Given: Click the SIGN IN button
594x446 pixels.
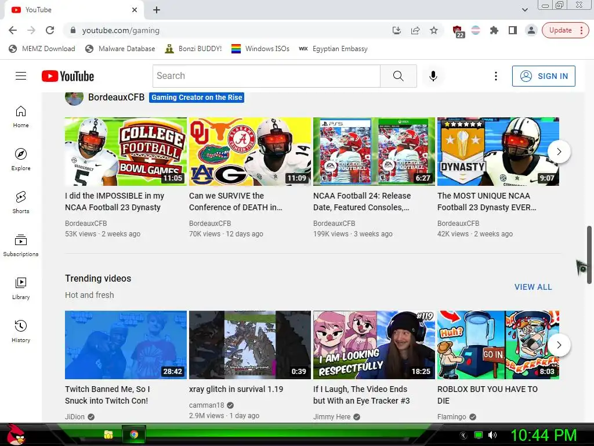Looking at the screenshot, I should [x=543, y=76].
